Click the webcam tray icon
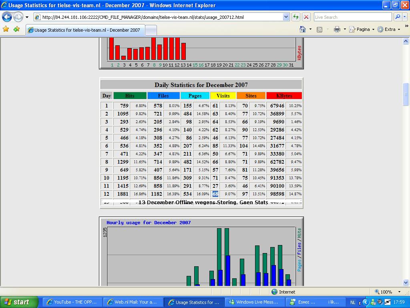 point(380,302)
